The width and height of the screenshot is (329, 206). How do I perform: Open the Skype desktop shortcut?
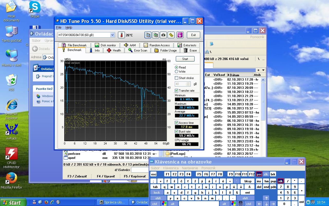[x=35, y=10]
